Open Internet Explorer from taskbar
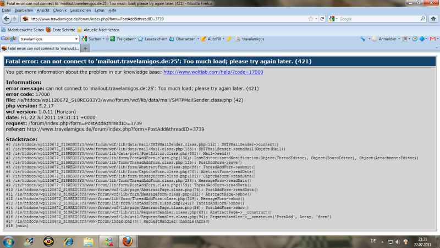The height and width of the screenshot is (248, 440). (68, 241)
